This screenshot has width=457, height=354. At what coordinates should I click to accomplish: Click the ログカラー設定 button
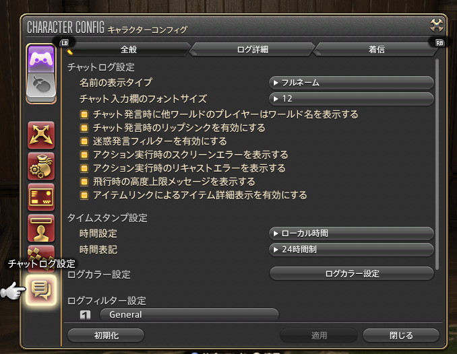[x=352, y=274]
